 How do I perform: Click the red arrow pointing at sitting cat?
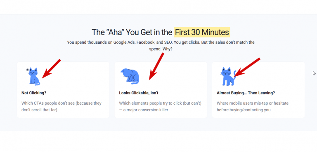51,69
